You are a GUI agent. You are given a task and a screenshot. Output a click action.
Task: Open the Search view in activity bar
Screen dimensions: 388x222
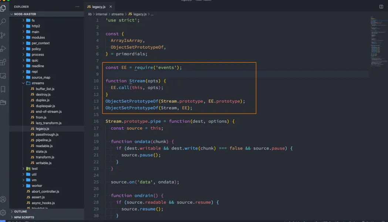(x=3, y=21)
